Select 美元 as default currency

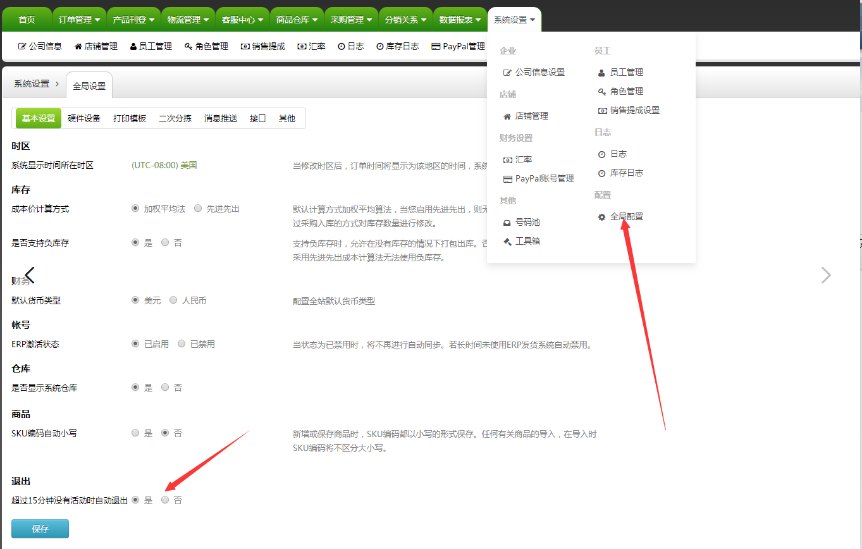click(x=135, y=300)
